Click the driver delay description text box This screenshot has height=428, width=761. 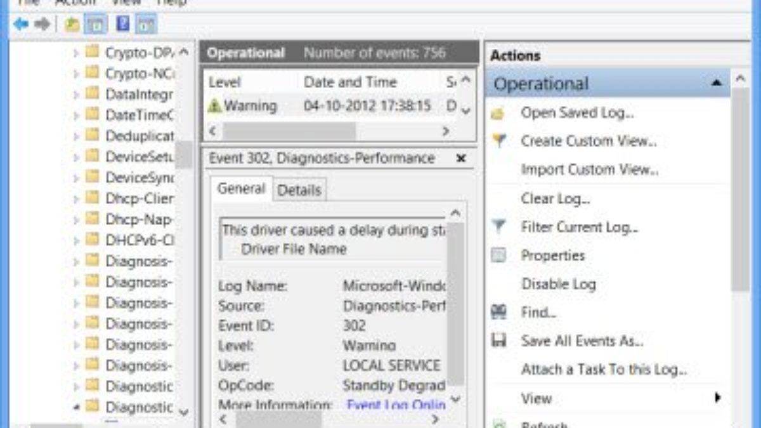click(x=333, y=239)
